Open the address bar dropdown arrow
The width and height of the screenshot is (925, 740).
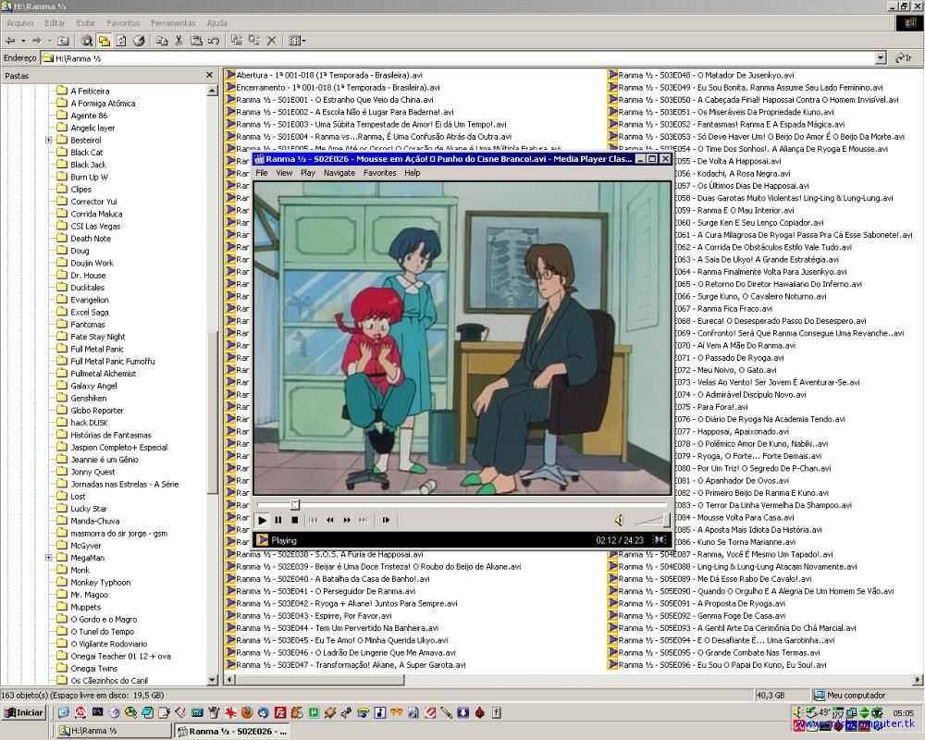(x=881, y=58)
